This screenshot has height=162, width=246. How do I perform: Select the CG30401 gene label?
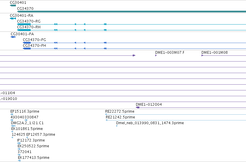[x=18, y=3]
